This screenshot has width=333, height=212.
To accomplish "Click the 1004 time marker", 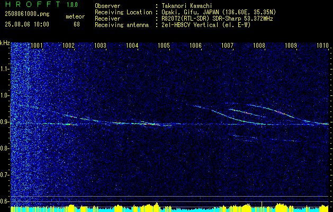I will pyautogui.click(x=132, y=46).
